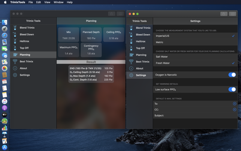The height and width of the screenshot is (151, 241).
Task: Turn off the Oxygen is Narcotic switch
Action: tap(232, 75)
